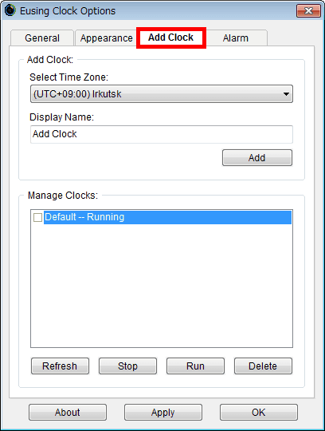Open the Select Time Zone combo box
The image size is (325, 431).
(x=162, y=94)
